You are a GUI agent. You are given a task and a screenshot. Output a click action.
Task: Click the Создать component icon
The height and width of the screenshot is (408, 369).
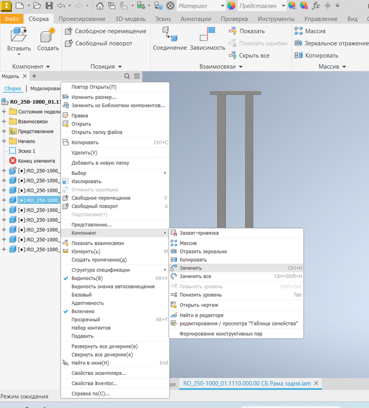48,35
